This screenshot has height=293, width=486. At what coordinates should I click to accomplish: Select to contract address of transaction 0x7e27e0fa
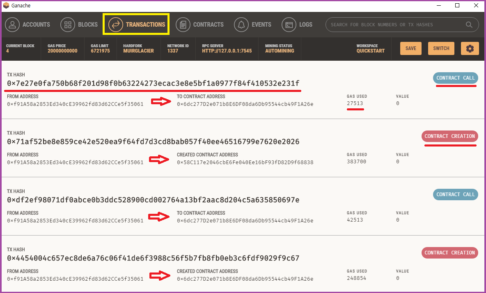click(x=245, y=104)
